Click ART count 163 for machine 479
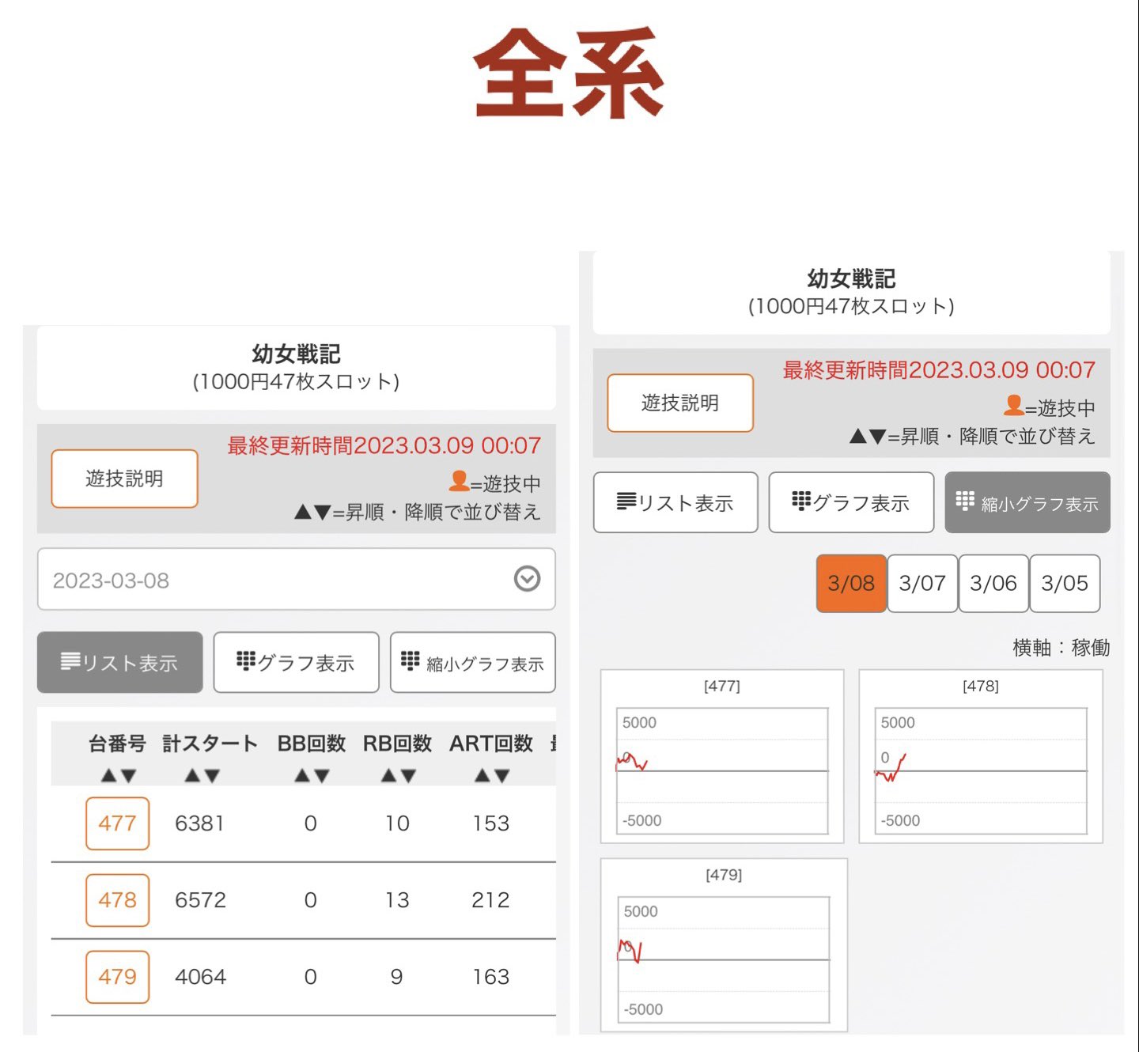The width and height of the screenshot is (1139, 1052). click(x=490, y=977)
